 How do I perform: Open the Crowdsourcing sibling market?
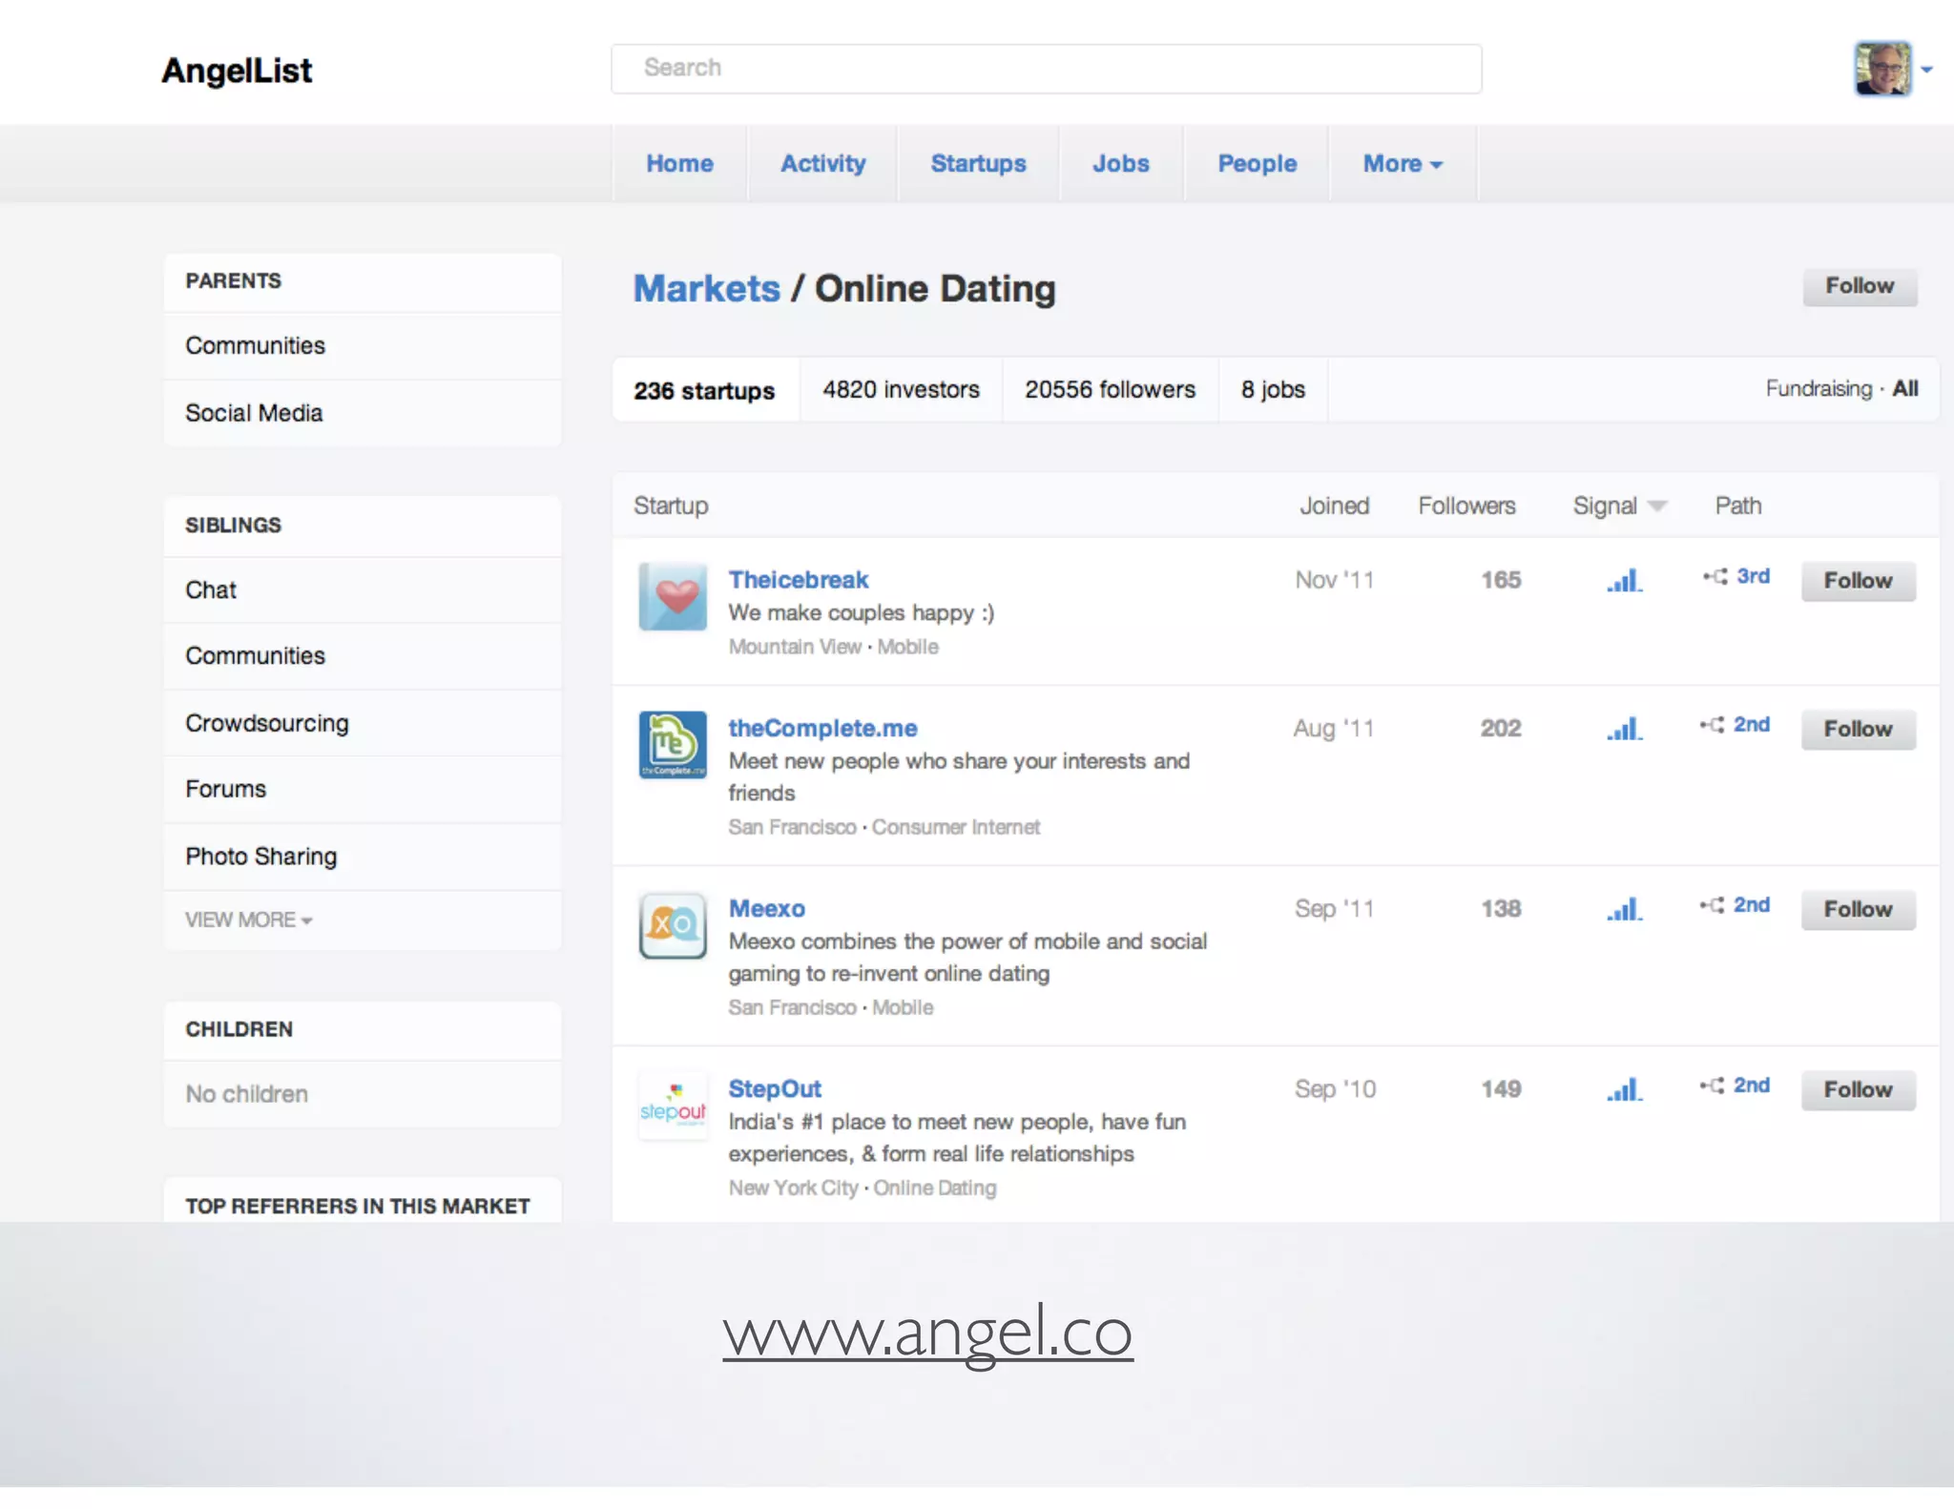click(363, 723)
